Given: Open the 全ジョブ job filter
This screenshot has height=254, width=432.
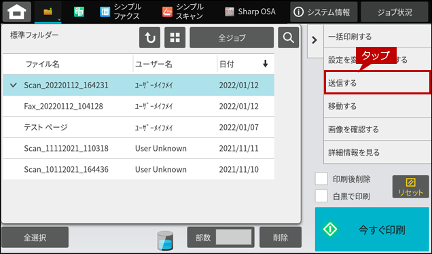Looking at the screenshot, I should [x=232, y=38].
